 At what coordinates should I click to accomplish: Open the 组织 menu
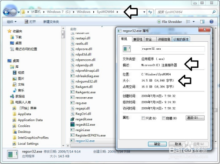coord(11,22)
